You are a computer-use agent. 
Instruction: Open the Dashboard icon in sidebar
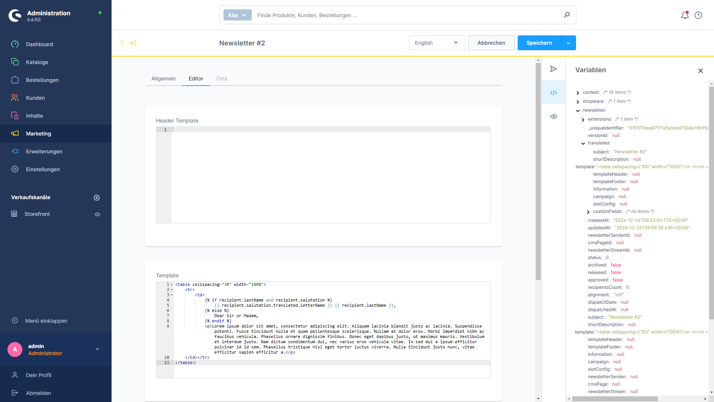pyautogui.click(x=15, y=44)
